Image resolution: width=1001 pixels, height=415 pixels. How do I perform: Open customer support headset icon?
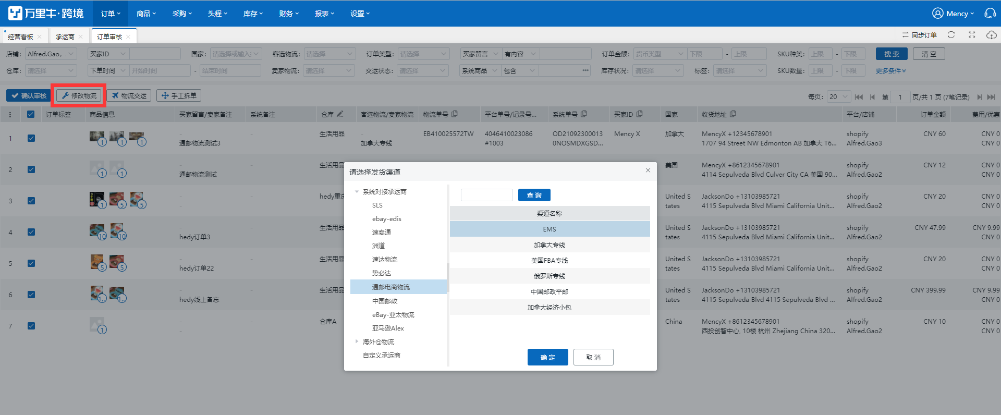tap(990, 13)
